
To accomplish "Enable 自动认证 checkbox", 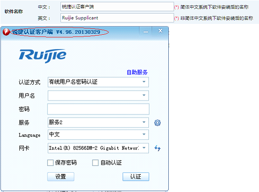I will tap(95, 163).
